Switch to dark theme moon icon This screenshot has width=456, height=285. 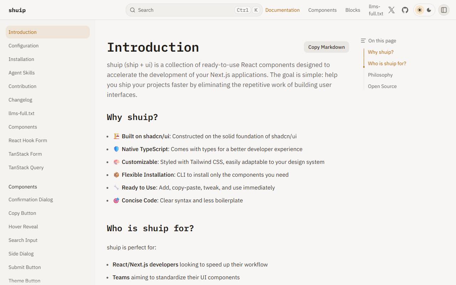click(429, 10)
